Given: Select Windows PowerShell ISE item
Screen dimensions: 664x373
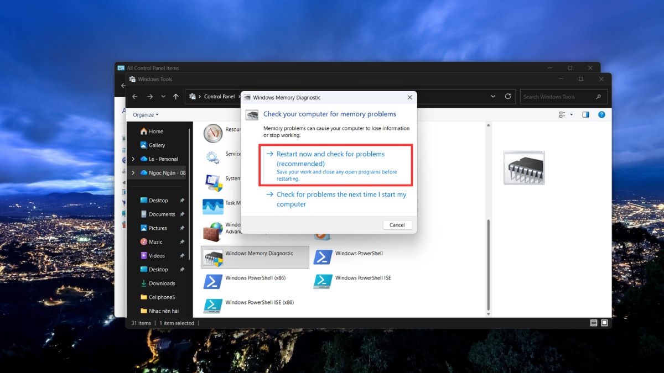Looking at the screenshot, I should [354, 281].
